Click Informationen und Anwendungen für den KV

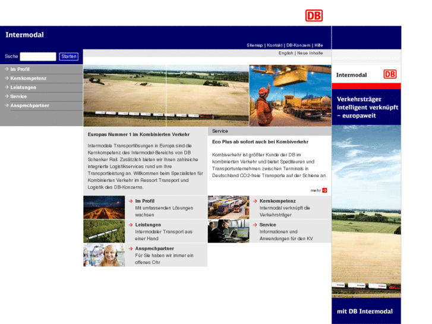pos(286,235)
